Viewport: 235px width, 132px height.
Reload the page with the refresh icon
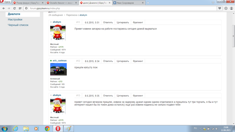[14, 8]
